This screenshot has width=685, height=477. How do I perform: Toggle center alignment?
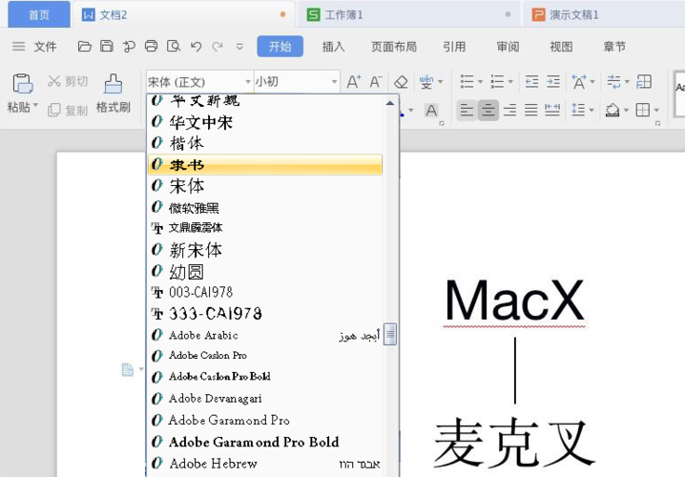(x=488, y=110)
